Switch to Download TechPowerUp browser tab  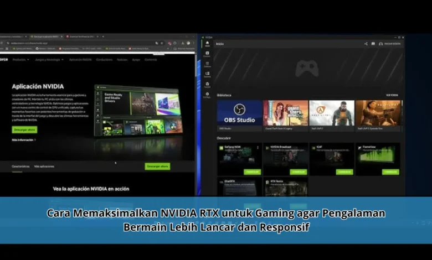point(81,37)
